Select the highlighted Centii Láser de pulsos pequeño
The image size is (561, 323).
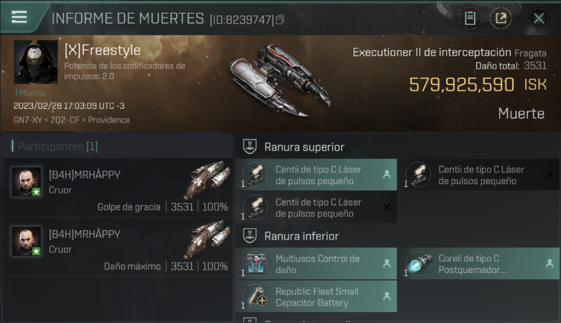316,175
